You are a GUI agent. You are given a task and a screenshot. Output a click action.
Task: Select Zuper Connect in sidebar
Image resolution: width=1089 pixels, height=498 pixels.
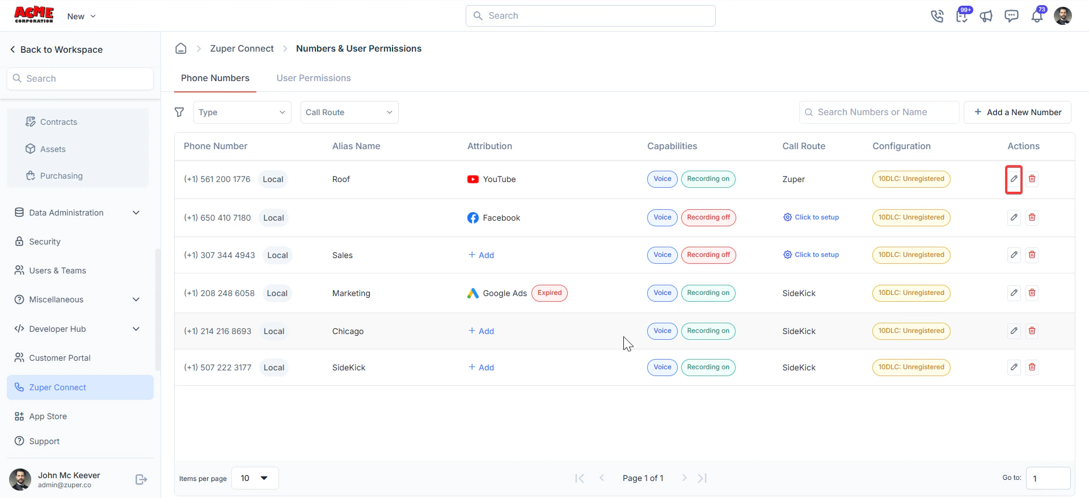click(80, 387)
